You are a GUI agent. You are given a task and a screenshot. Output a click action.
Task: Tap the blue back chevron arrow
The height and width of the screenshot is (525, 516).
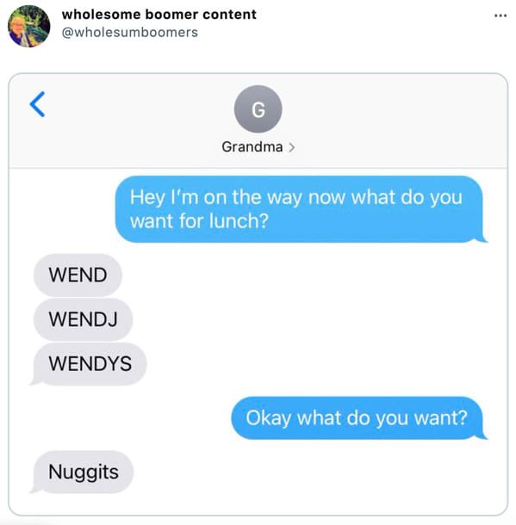pyautogui.click(x=37, y=104)
